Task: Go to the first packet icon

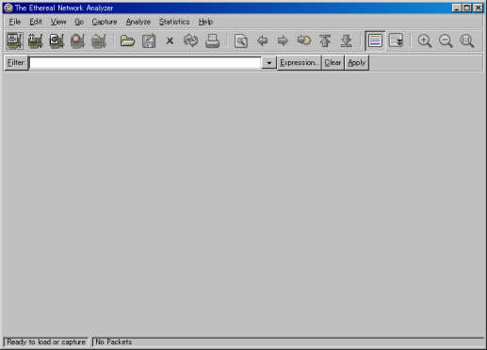Action: click(x=325, y=40)
